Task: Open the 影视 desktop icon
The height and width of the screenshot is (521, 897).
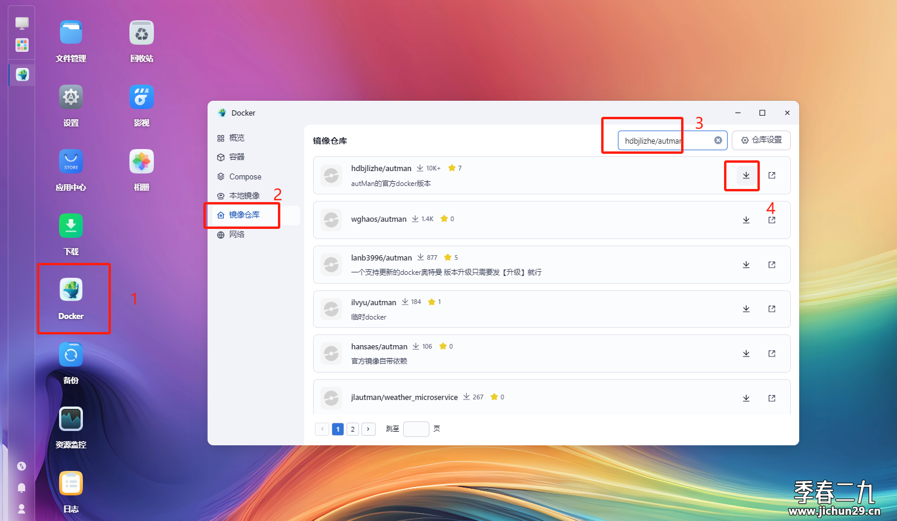Action: tap(141, 97)
